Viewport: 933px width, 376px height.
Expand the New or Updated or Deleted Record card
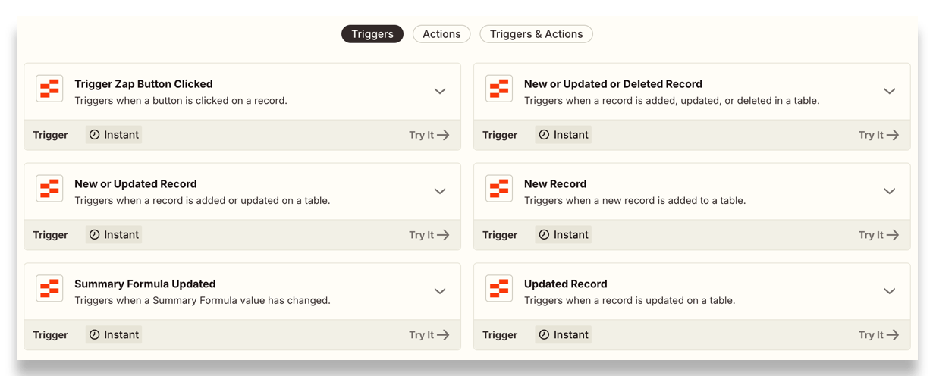pos(890,91)
